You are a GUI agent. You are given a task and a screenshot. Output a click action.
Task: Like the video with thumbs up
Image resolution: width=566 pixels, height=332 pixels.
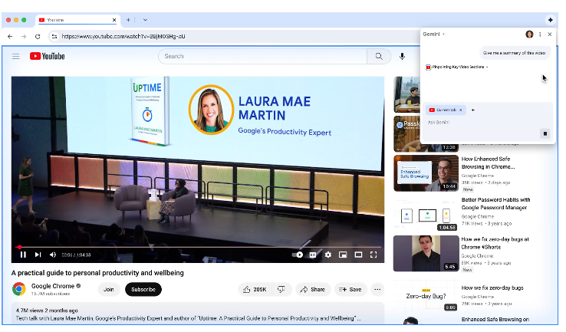point(255,289)
